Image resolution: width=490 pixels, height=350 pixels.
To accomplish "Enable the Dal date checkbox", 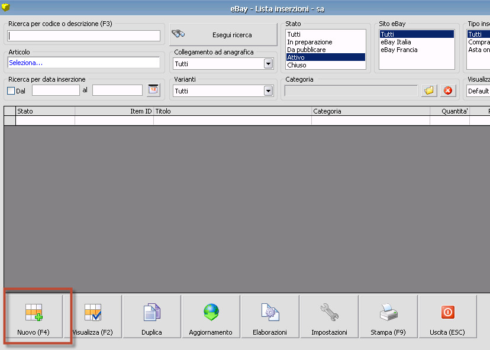I will [11, 91].
